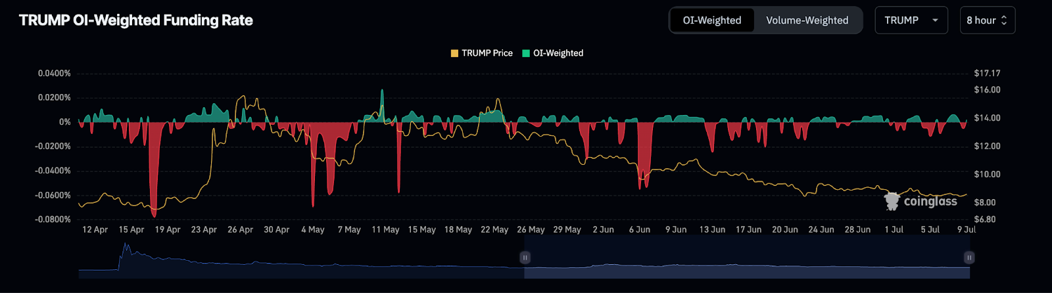Open the TRUMP coin dropdown

click(x=911, y=20)
